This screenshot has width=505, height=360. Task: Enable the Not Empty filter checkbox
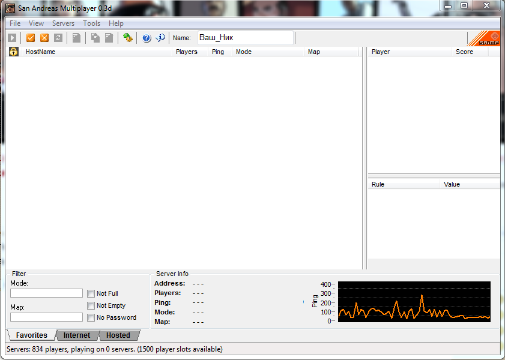[91, 305]
